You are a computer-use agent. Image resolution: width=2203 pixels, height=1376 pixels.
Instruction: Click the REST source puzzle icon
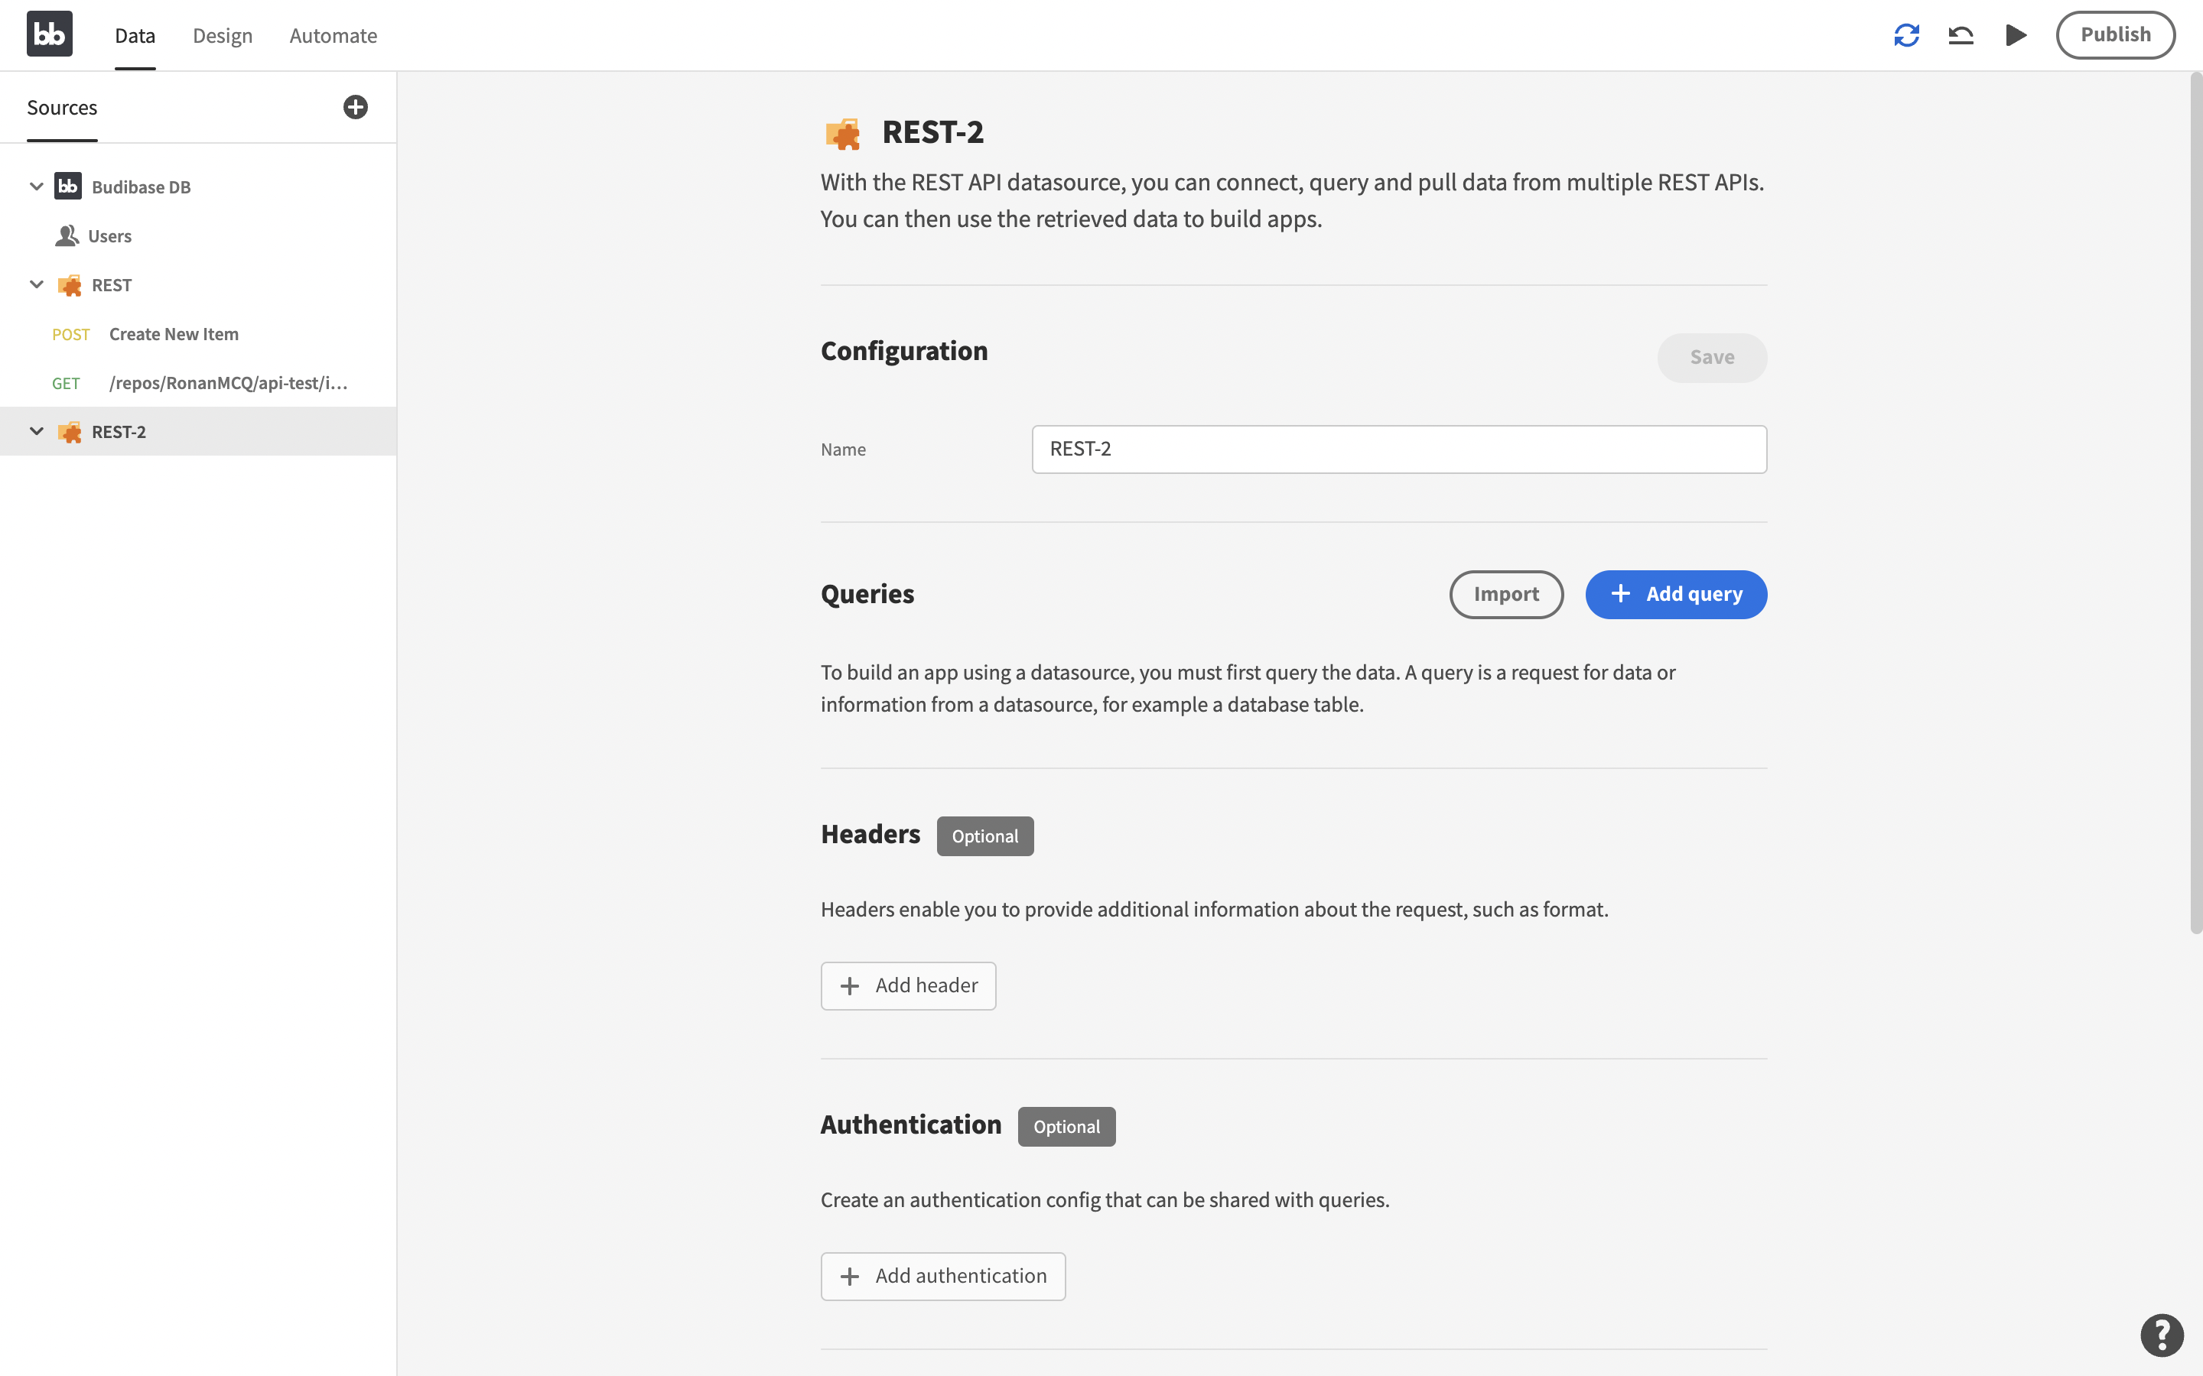pyautogui.click(x=68, y=285)
